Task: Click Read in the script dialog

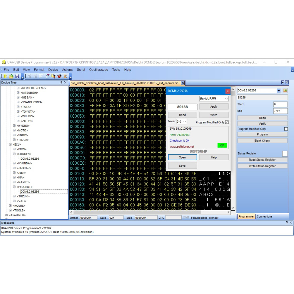Action: 183,115
